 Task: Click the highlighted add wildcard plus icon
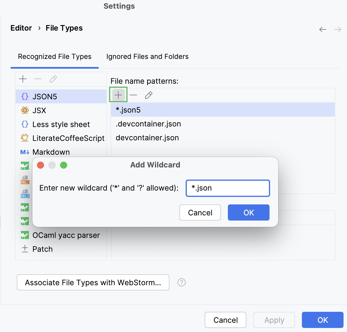118,95
